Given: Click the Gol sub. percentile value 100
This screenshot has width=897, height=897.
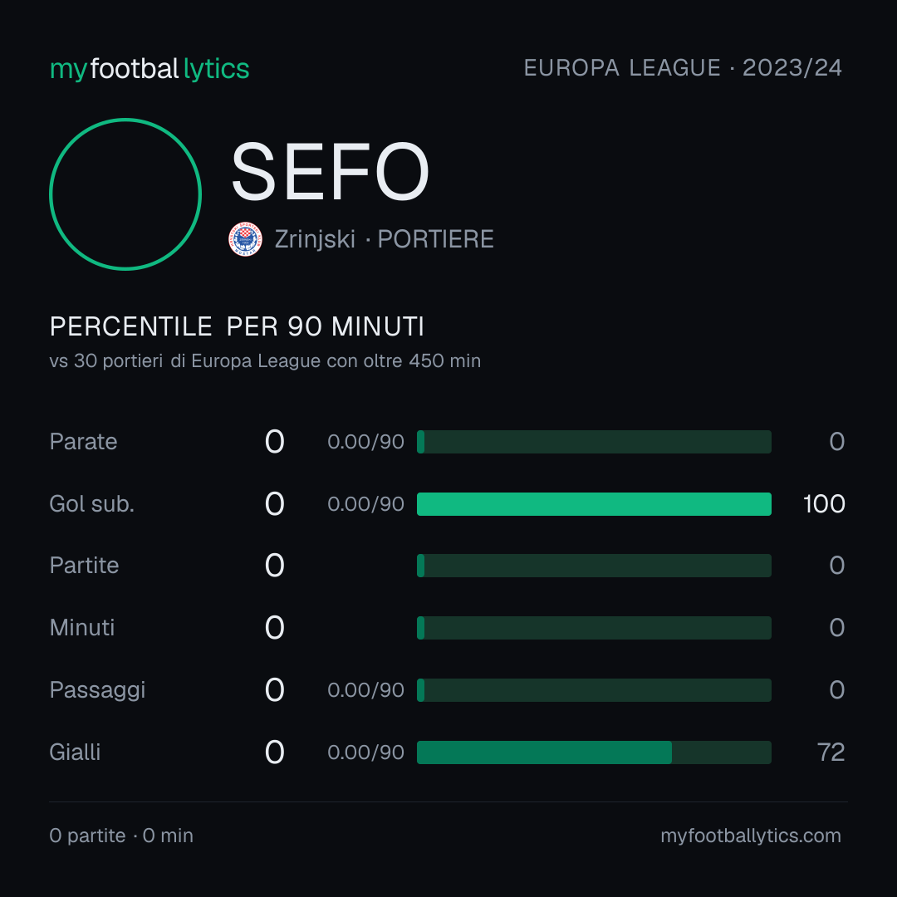Looking at the screenshot, I should pyautogui.click(x=825, y=504).
